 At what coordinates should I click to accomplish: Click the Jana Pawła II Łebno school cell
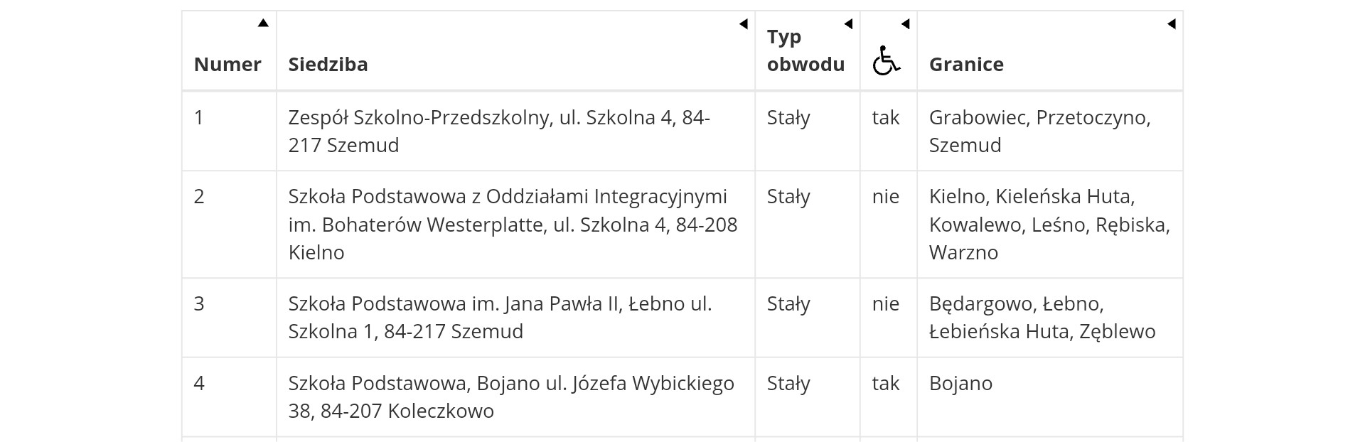(500, 318)
